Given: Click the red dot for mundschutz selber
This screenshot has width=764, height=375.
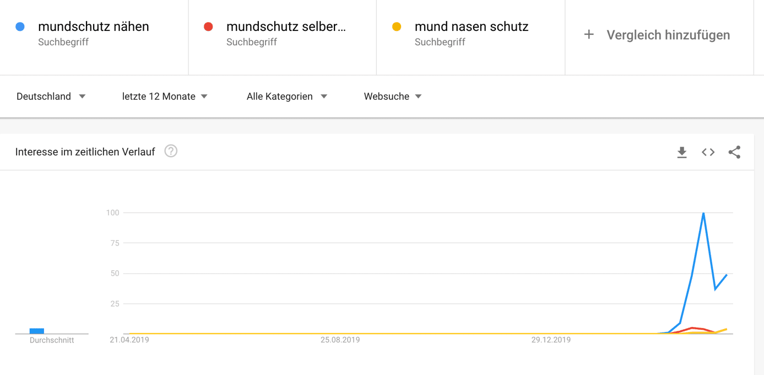Looking at the screenshot, I should [x=208, y=26].
